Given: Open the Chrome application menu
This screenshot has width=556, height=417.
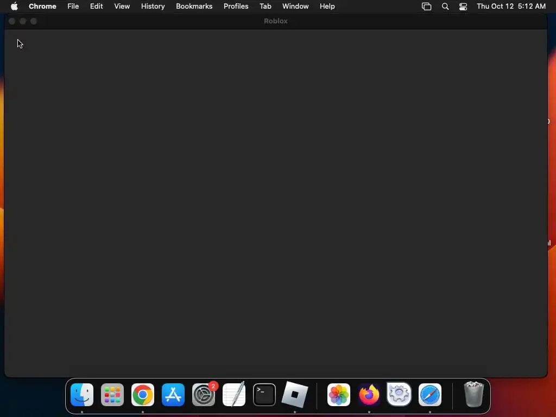Looking at the screenshot, I should pos(42,7).
